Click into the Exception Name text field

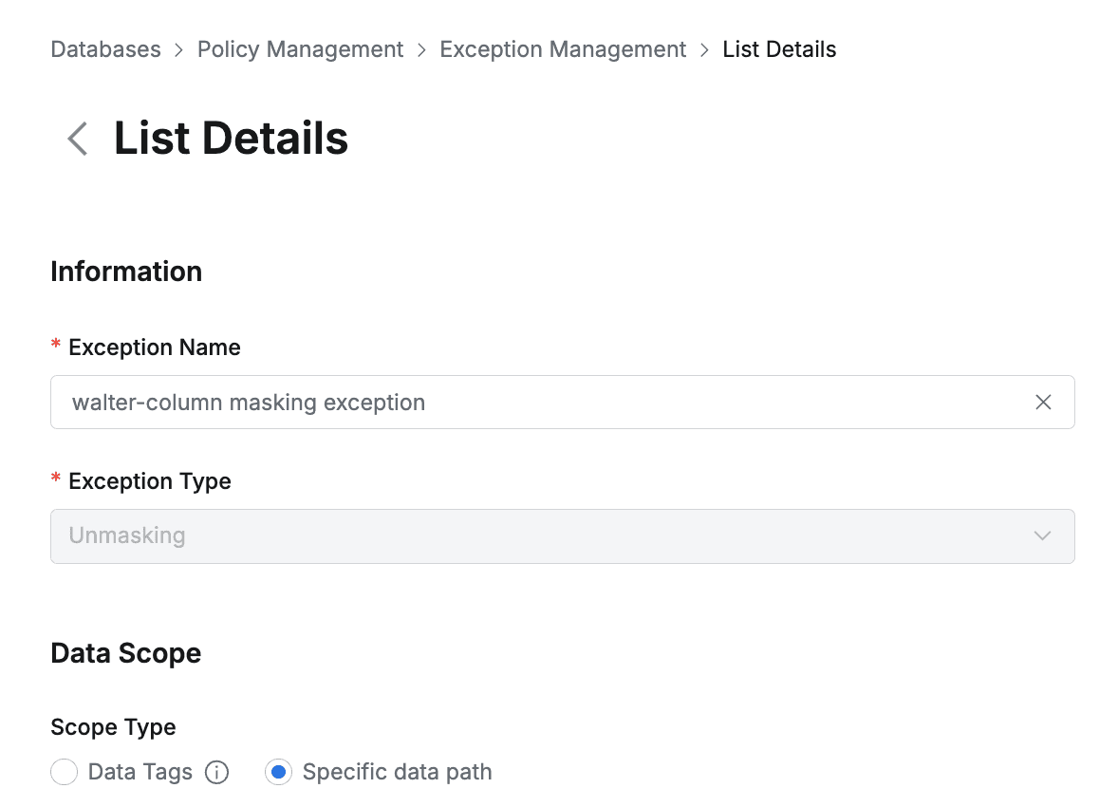tap(531, 403)
